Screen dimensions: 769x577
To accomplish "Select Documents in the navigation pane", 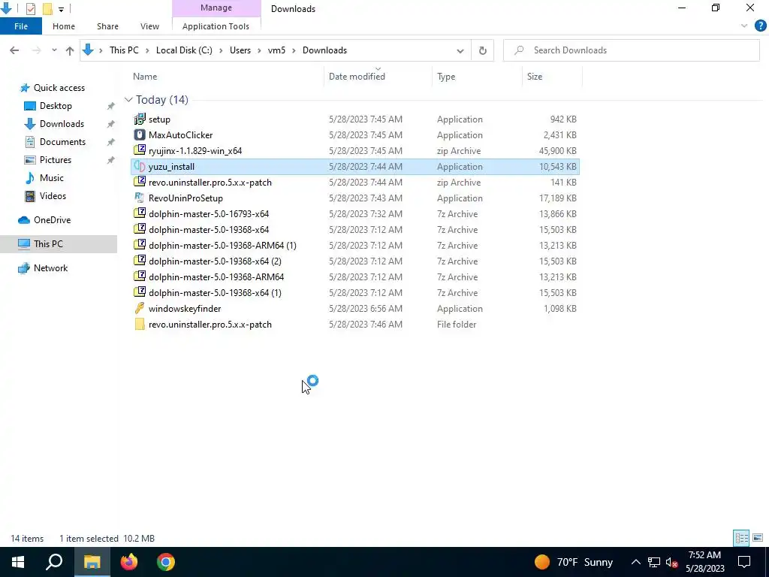I will 62,142.
